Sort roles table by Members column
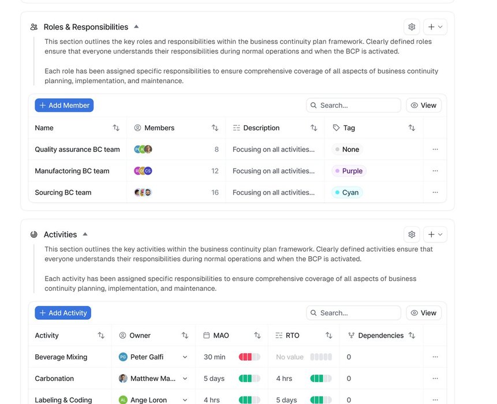Screen dimensions: 497x404 [215, 128]
